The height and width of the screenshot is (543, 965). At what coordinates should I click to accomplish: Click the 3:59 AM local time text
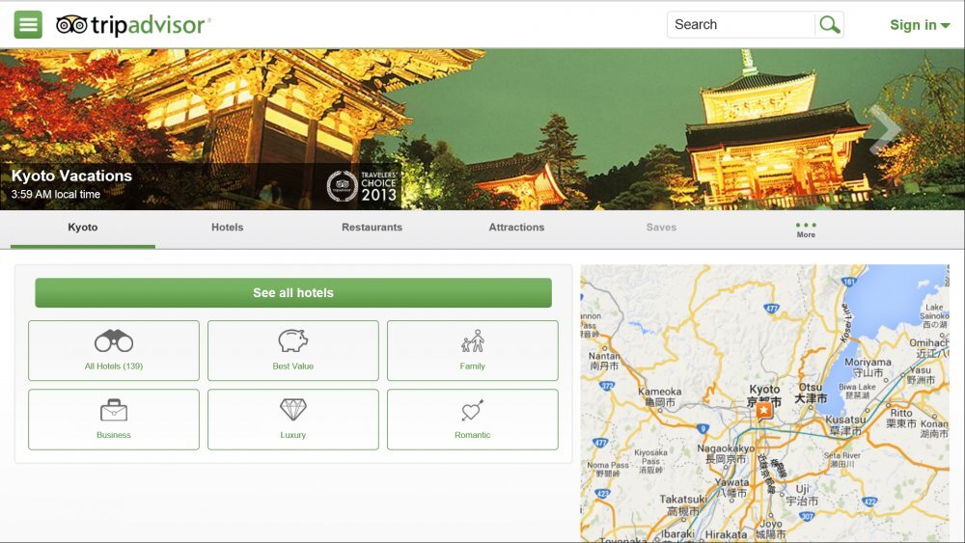(x=55, y=194)
